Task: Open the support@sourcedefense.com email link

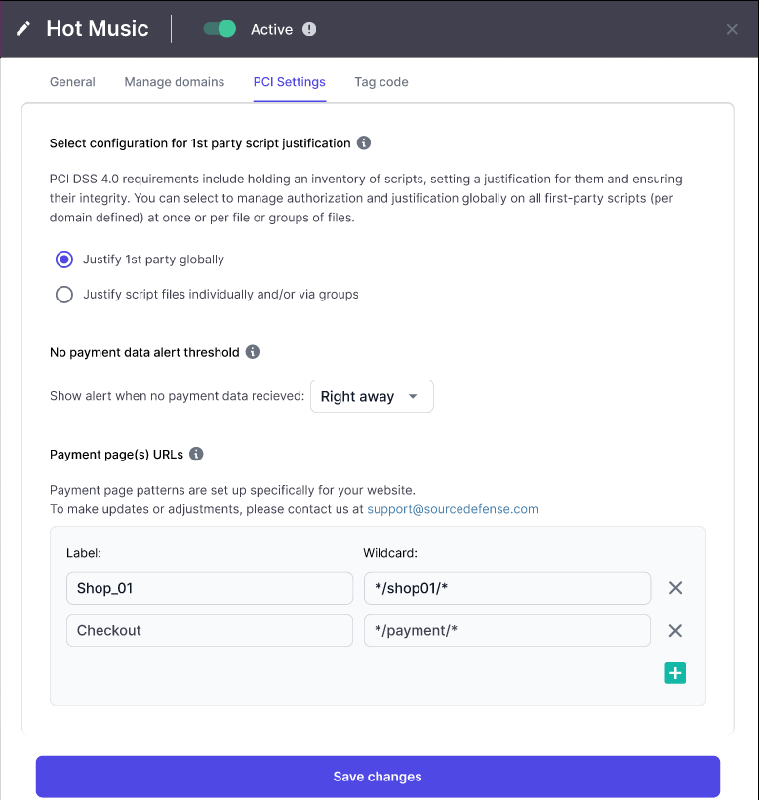Action: (x=453, y=509)
